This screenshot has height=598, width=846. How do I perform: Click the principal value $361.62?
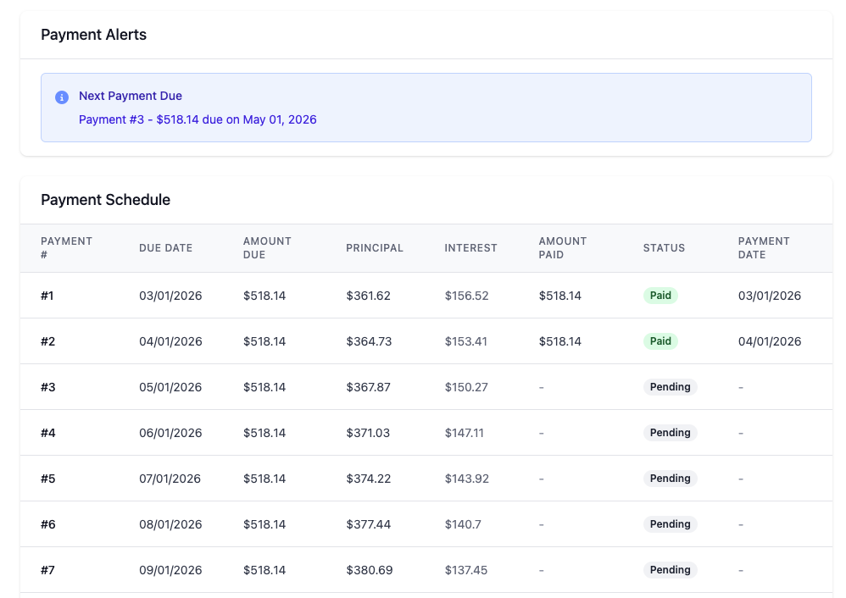368,296
